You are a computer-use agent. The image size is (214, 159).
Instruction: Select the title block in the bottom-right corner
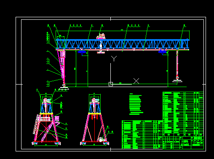183,143
